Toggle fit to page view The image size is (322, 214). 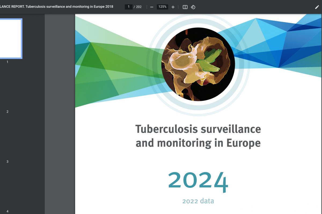tap(185, 7)
